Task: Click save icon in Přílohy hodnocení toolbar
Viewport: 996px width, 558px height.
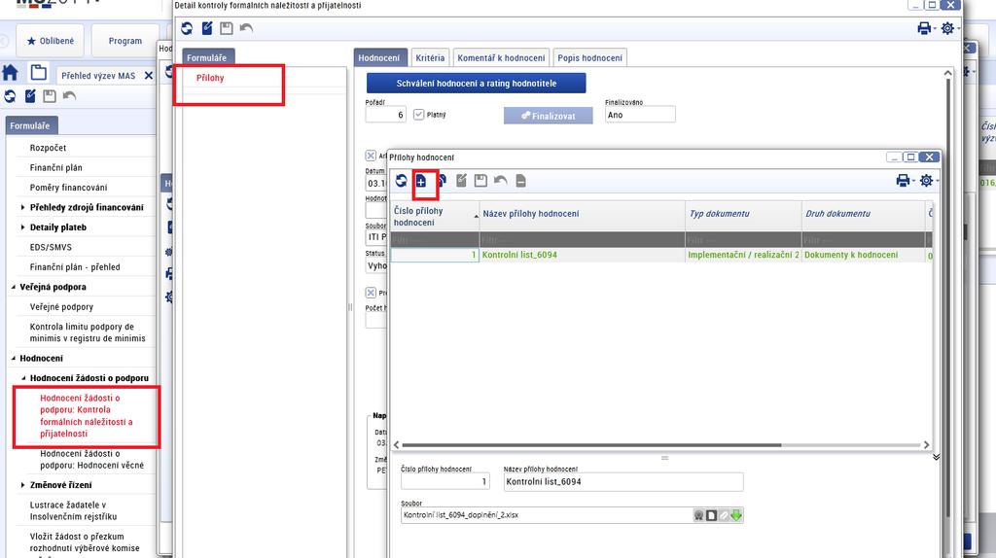Action: click(x=480, y=181)
